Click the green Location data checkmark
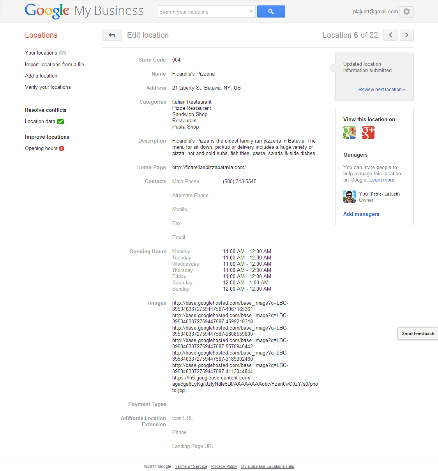This screenshot has height=471, width=438. point(60,122)
